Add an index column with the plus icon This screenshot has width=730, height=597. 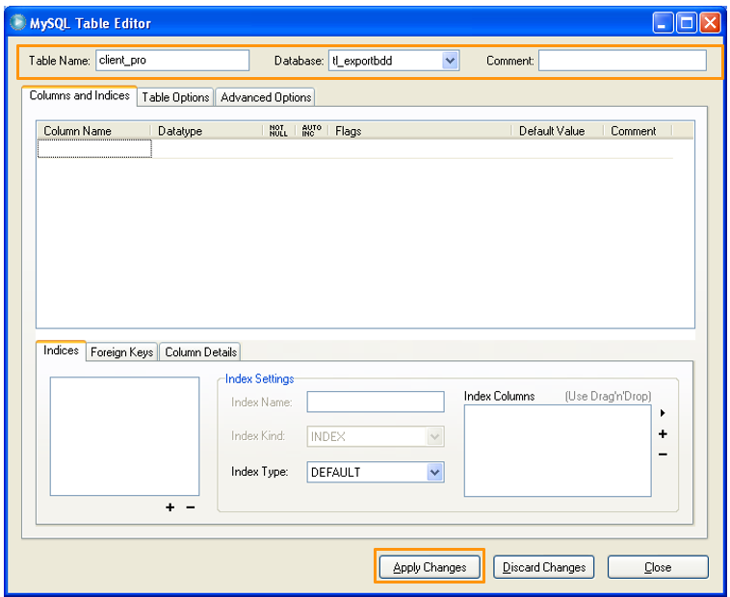pos(663,434)
